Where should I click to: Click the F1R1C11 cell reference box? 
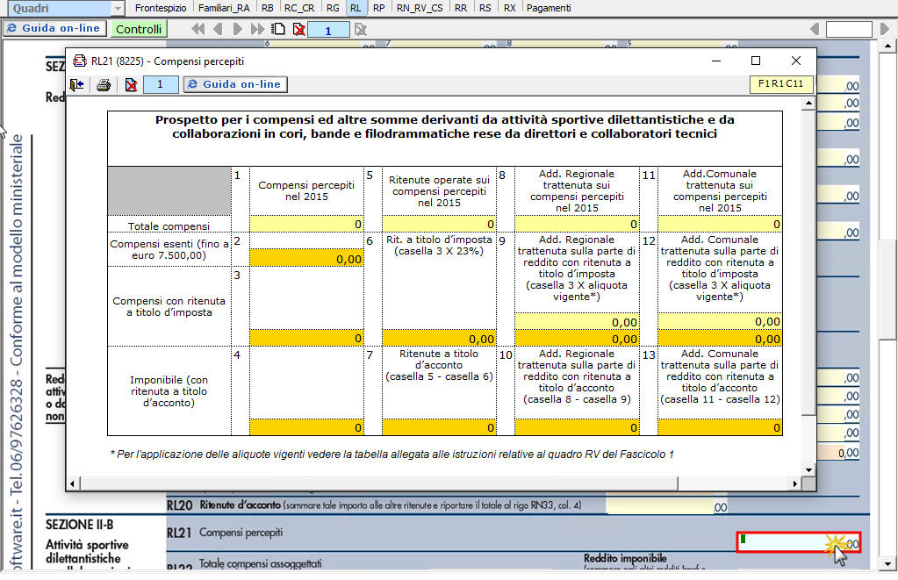tap(781, 84)
